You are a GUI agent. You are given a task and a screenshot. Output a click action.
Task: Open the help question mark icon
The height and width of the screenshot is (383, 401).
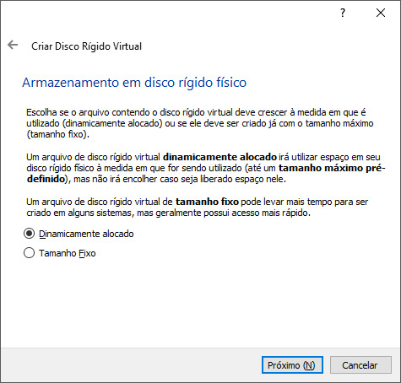tap(343, 13)
